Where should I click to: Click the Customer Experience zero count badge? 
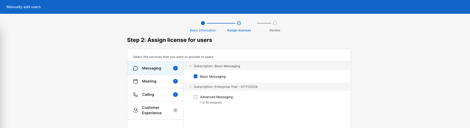click(x=175, y=110)
